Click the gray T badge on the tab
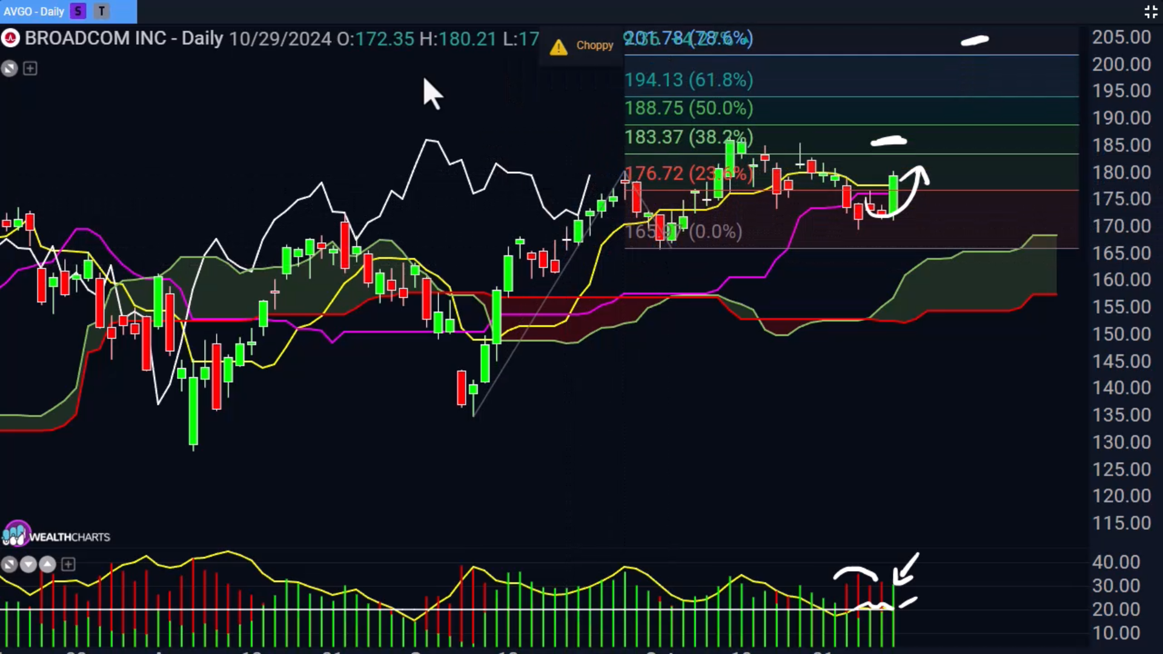The image size is (1163, 654). tap(102, 11)
